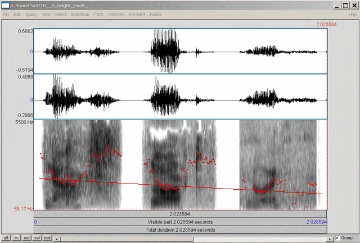Open the File menu
Viewport: 360px width, 243px height.
coord(6,14)
